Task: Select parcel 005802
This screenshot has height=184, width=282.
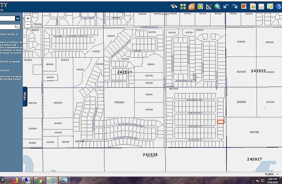Action: point(33,143)
